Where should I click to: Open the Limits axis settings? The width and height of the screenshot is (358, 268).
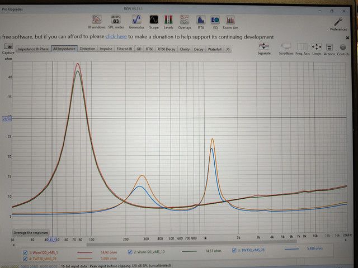click(316, 49)
